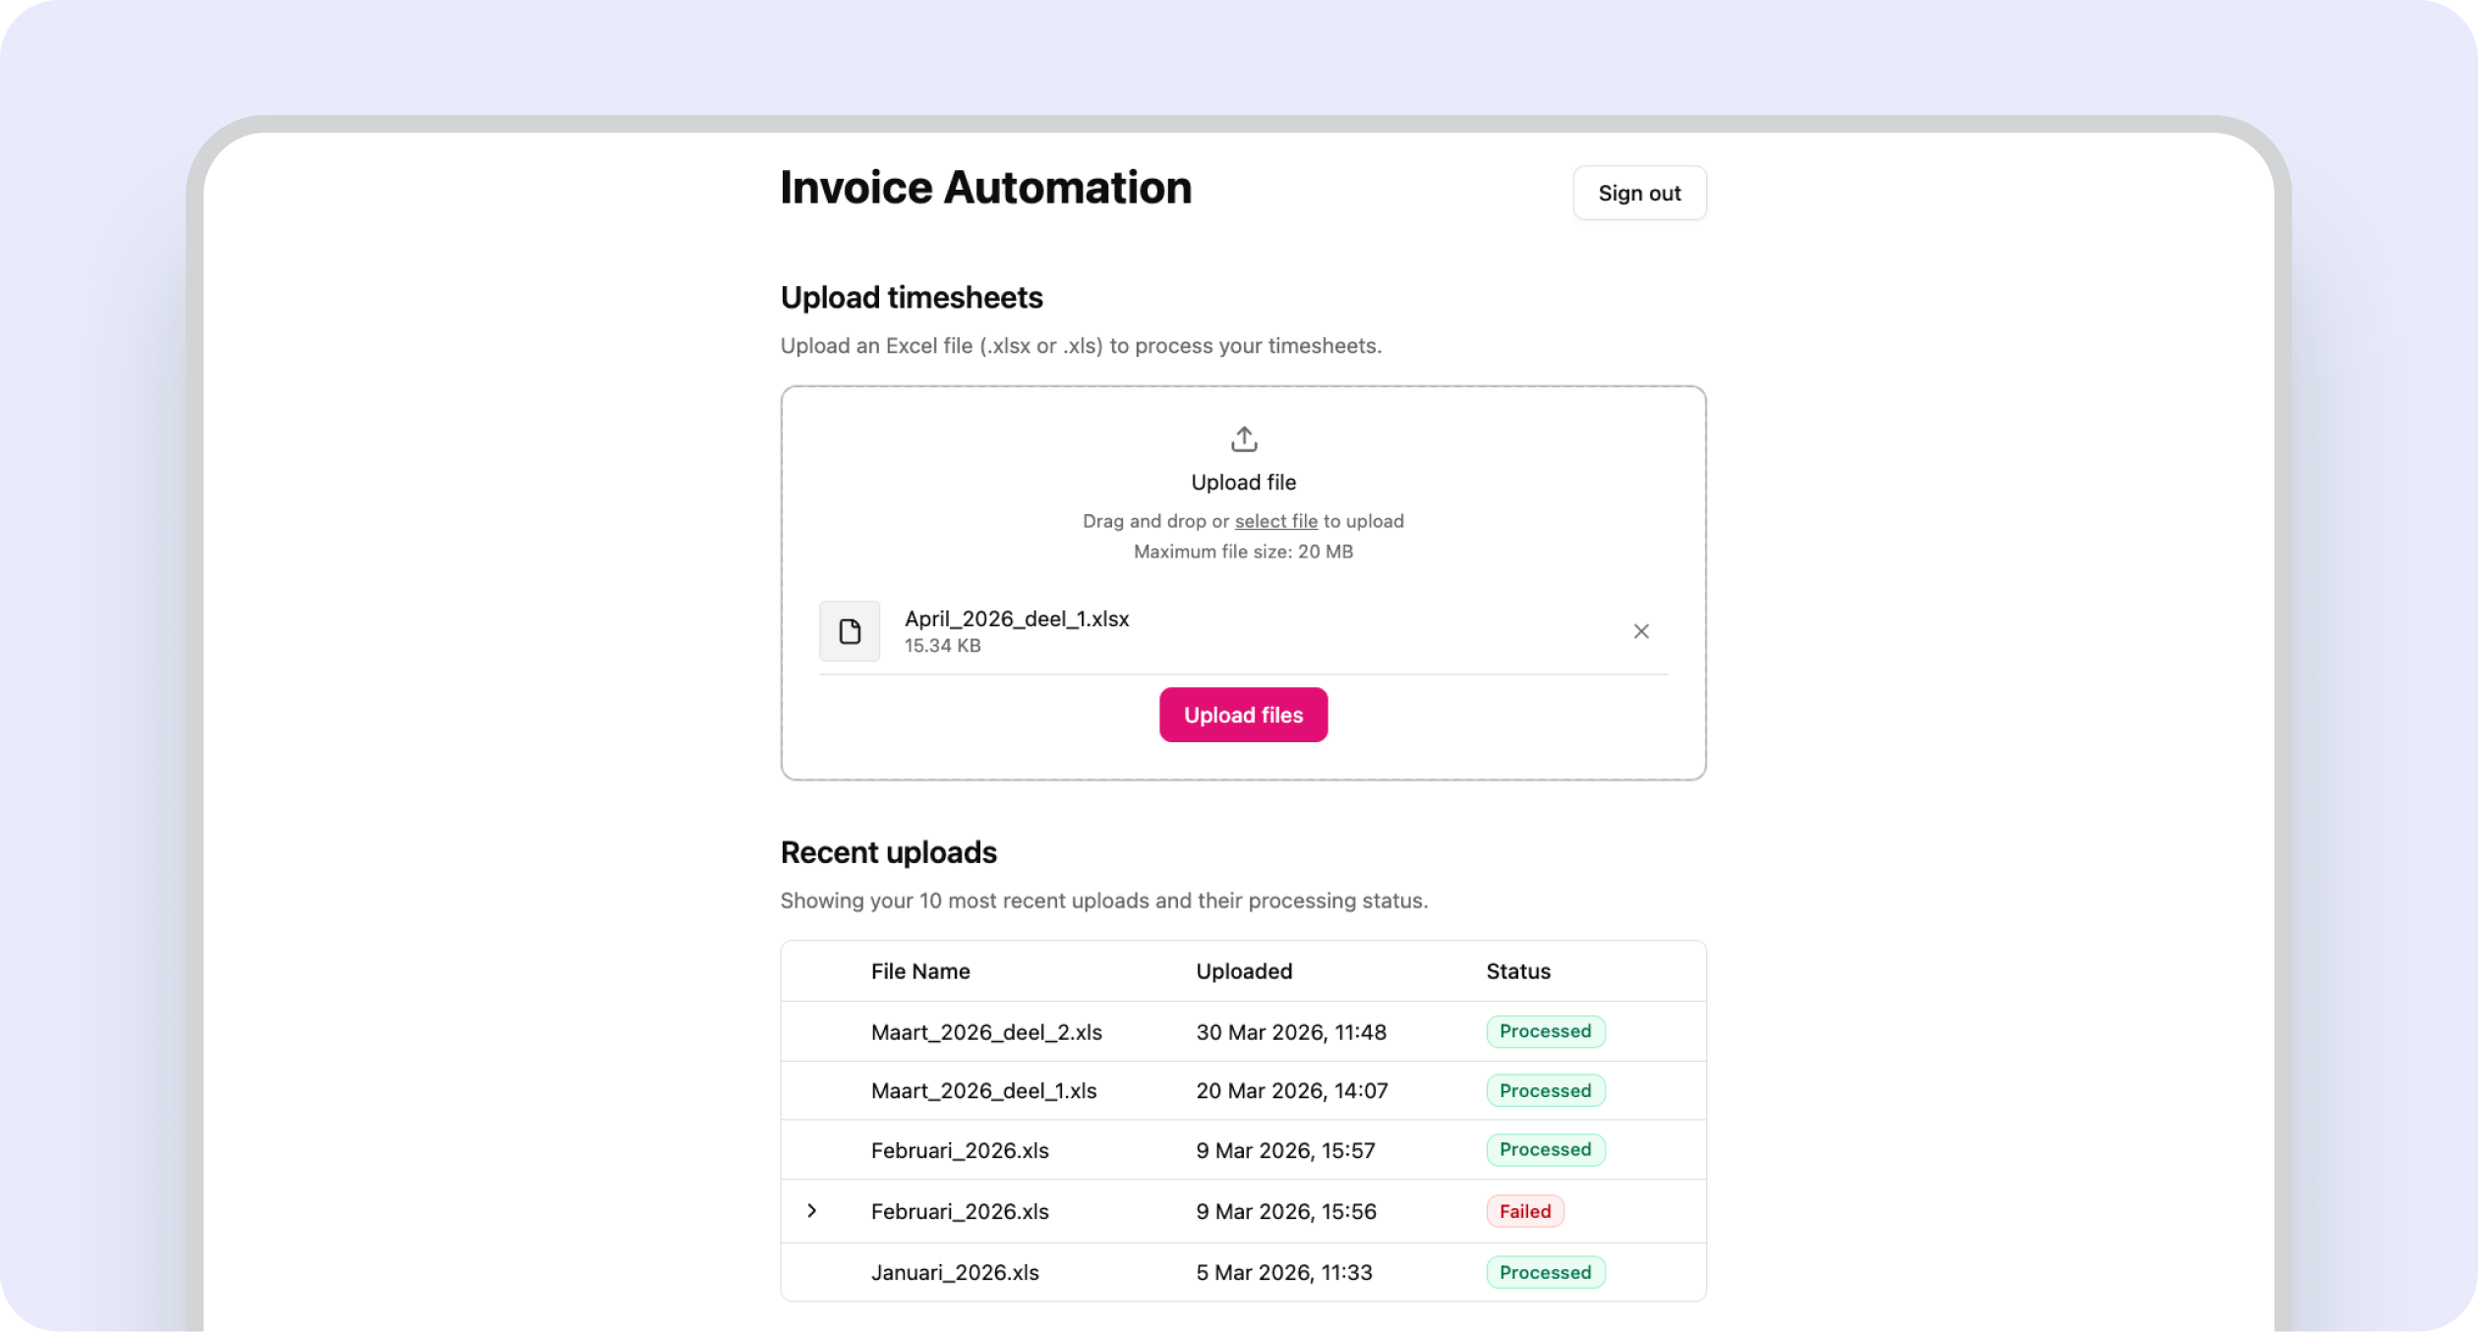Remove April_2026_deel_1.xlsx with the X icon
Image resolution: width=2478 pixels, height=1332 pixels.
click(1640, 631)
